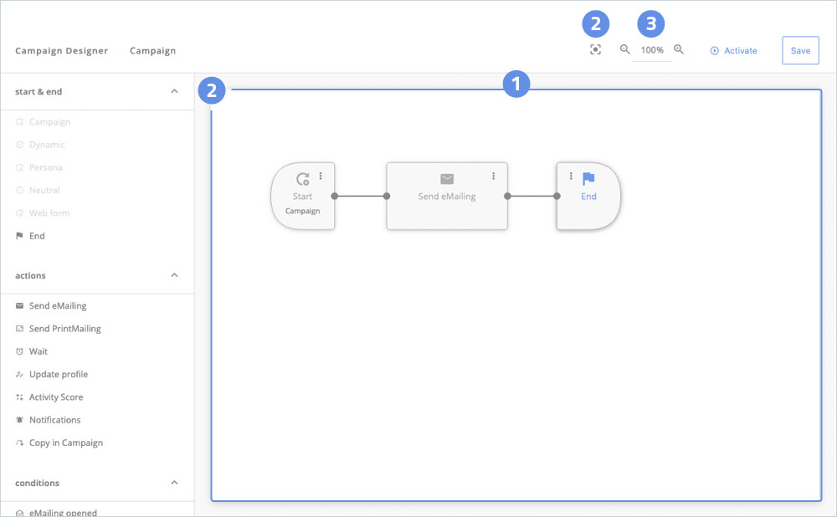
Task: Click the Start Campaign node's output connector dot
Action: pos(334,197)
